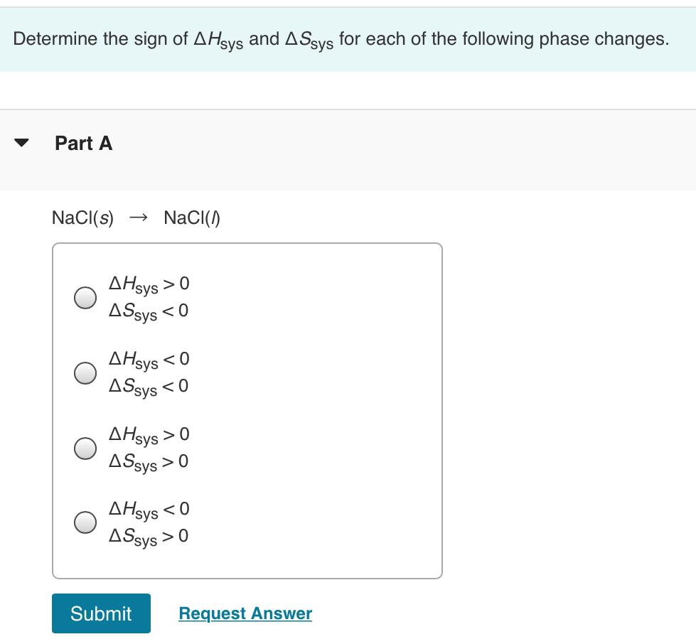This screenshot has width=696, height=644.
Task: Click the disclosure triangle next to Part A
Action: pos(21,143)
